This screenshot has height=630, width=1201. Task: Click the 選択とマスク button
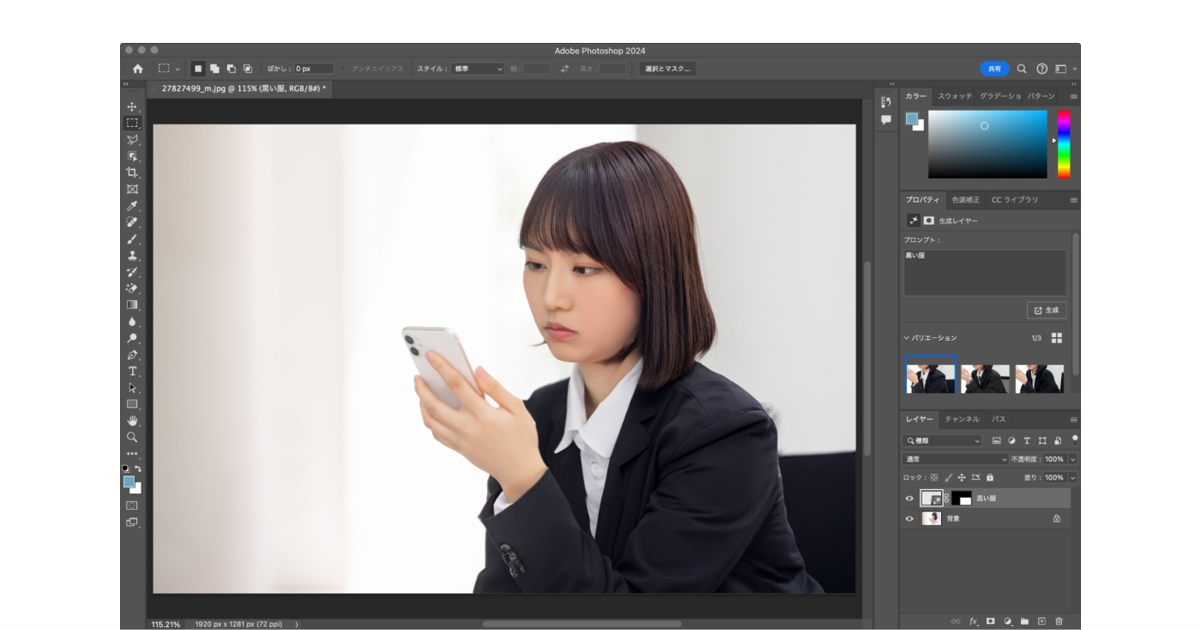pos(667,69)
